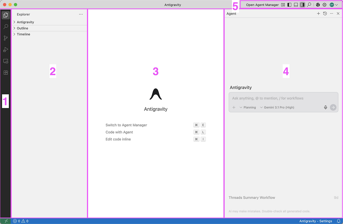This screenshot has height=224, width=343.
Task: Open the Threads Summary Workflow conversation
Action: click(283, 198)
